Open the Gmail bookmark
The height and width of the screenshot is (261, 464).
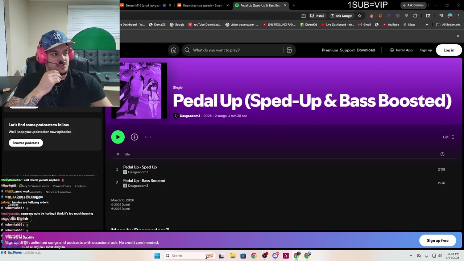[x=364, y=25]
